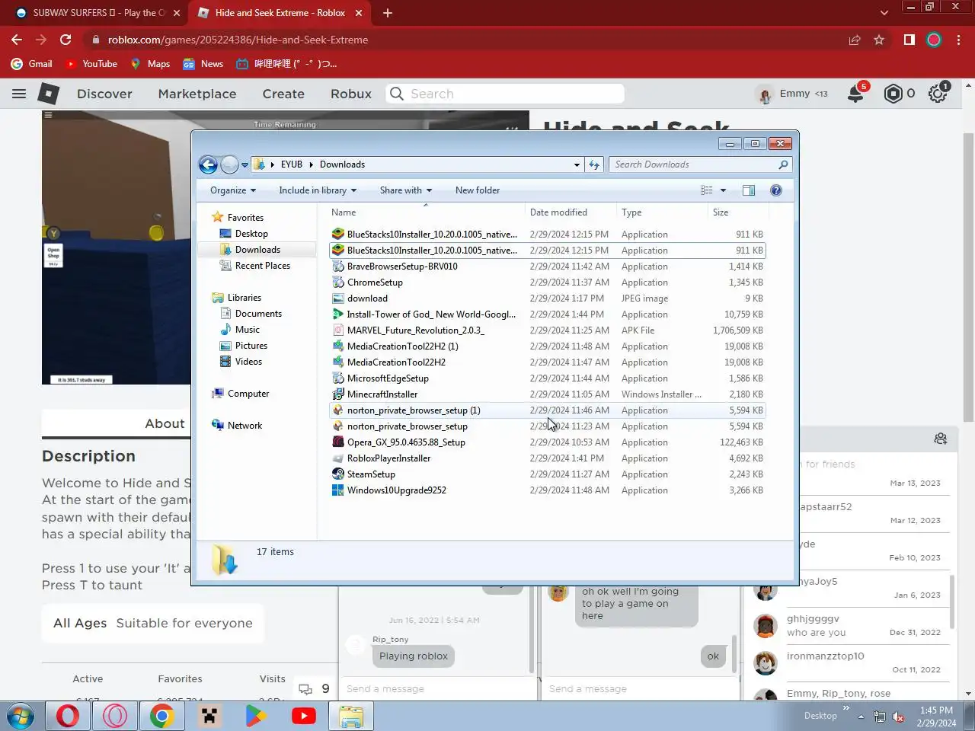Viewport: 975px width, 731px height.
Task: Refresh the Downloads folder address bar
Action: [594, 164]
